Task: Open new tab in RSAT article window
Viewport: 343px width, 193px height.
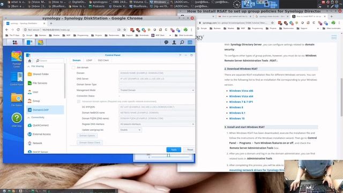Action: coord(331,17)
